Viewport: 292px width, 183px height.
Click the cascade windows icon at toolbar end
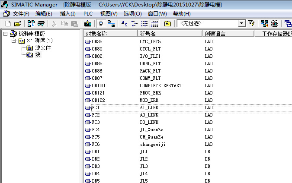click(288, 24)
